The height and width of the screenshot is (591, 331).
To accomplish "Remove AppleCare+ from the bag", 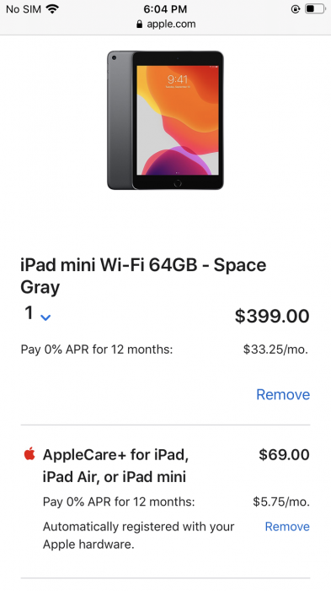I will pos(287,527).
